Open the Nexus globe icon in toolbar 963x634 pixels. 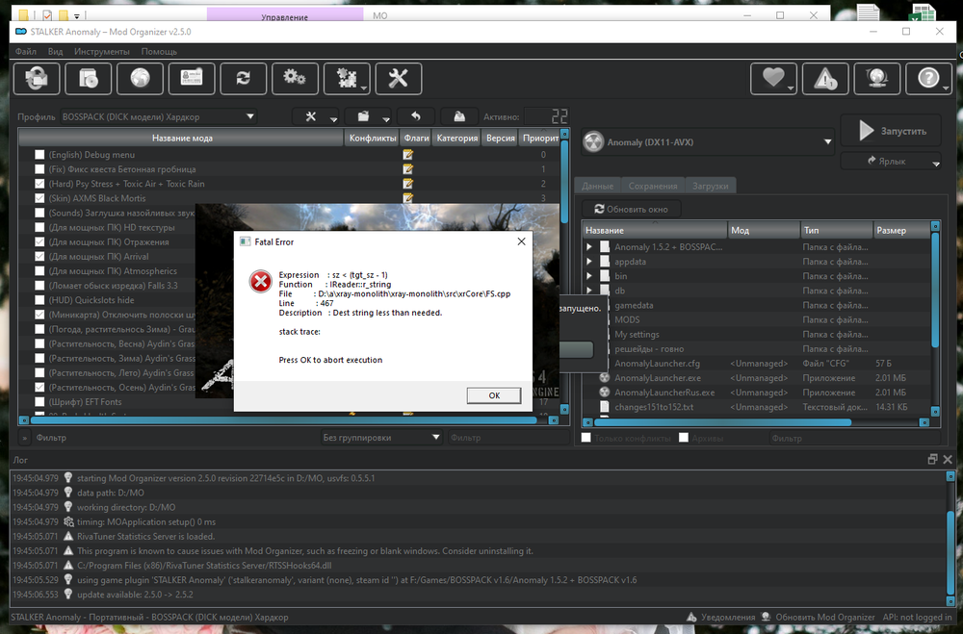(140, 78)
